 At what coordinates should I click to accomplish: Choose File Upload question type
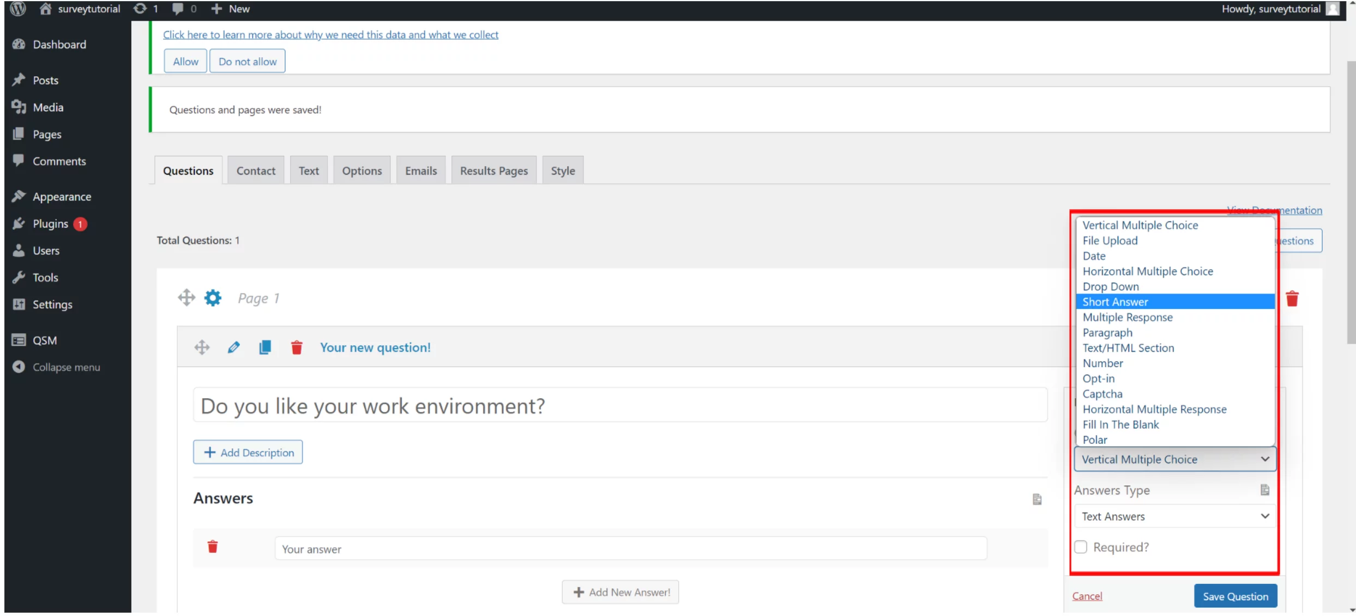point(1175,241)
